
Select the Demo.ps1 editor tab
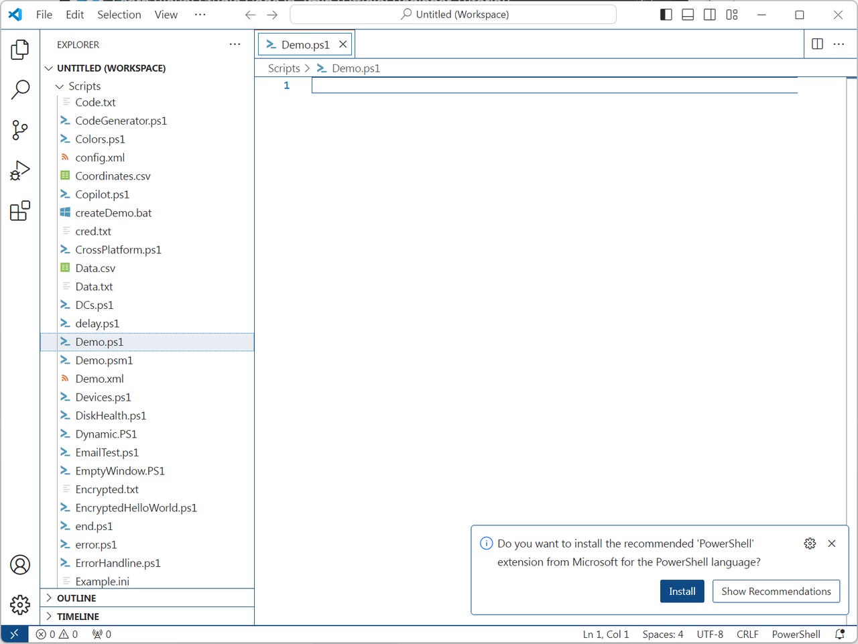click(x=302, y=44)
